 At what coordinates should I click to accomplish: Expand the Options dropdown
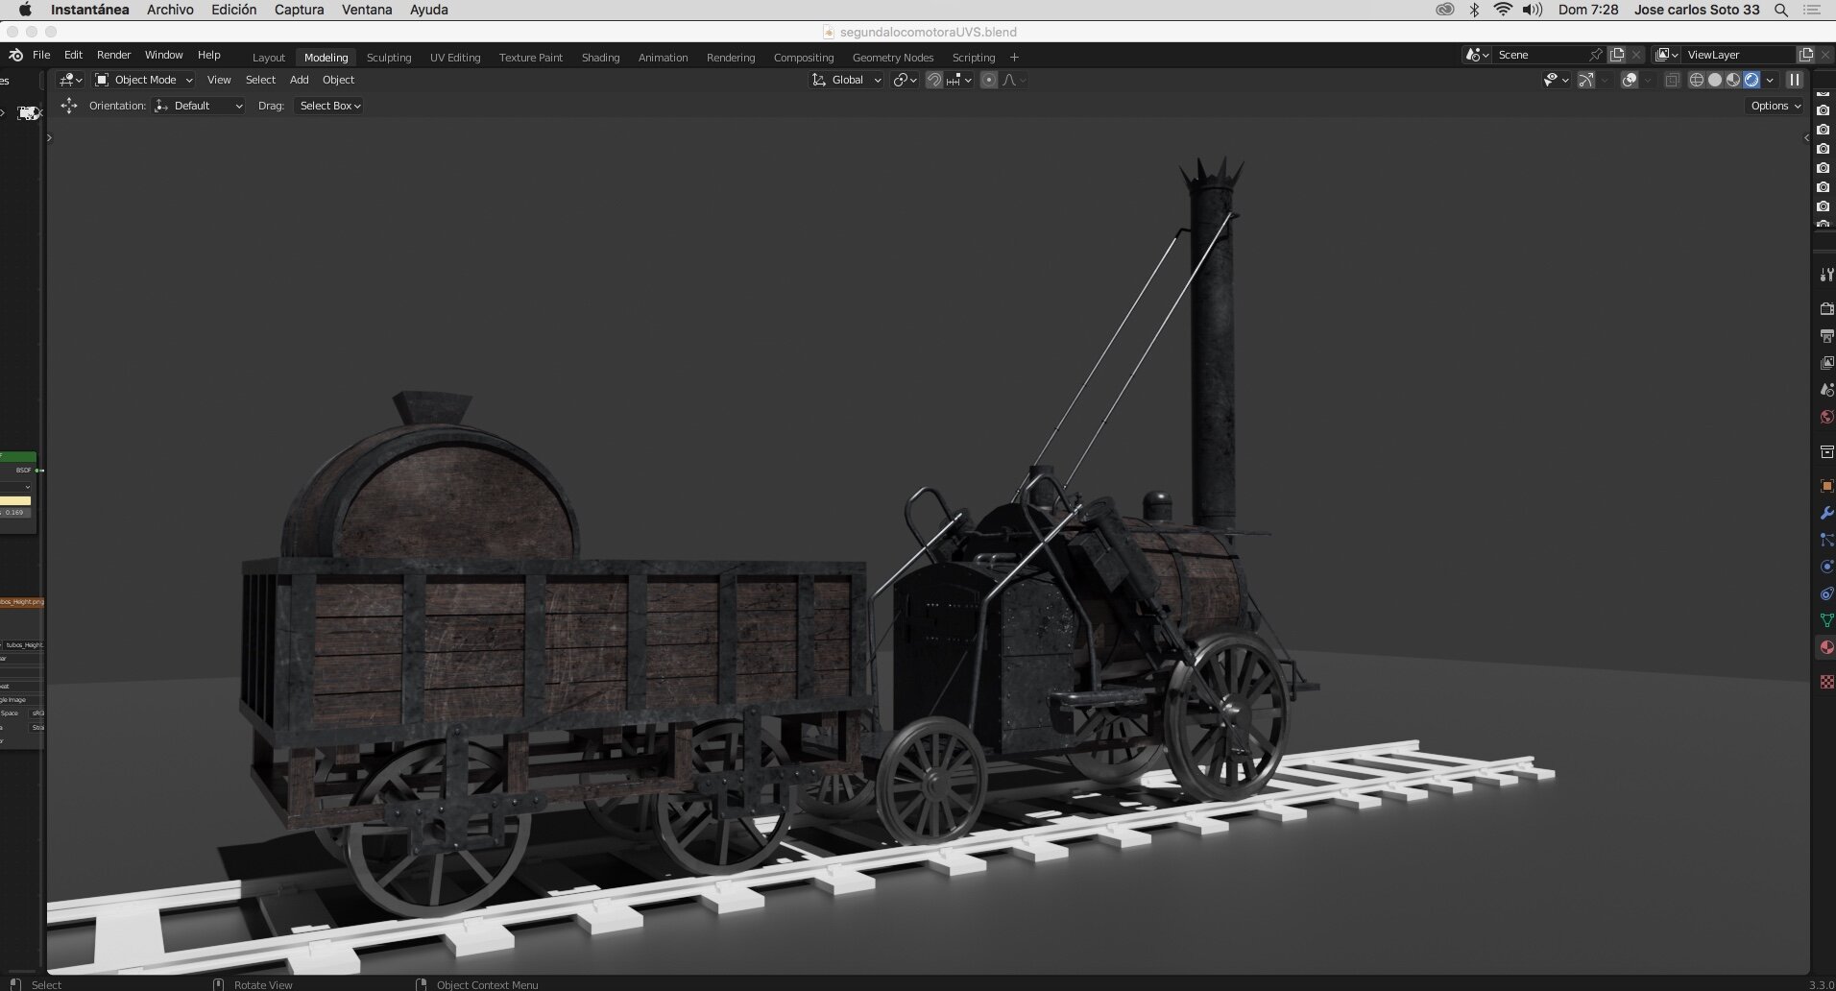click(1776, 106)
